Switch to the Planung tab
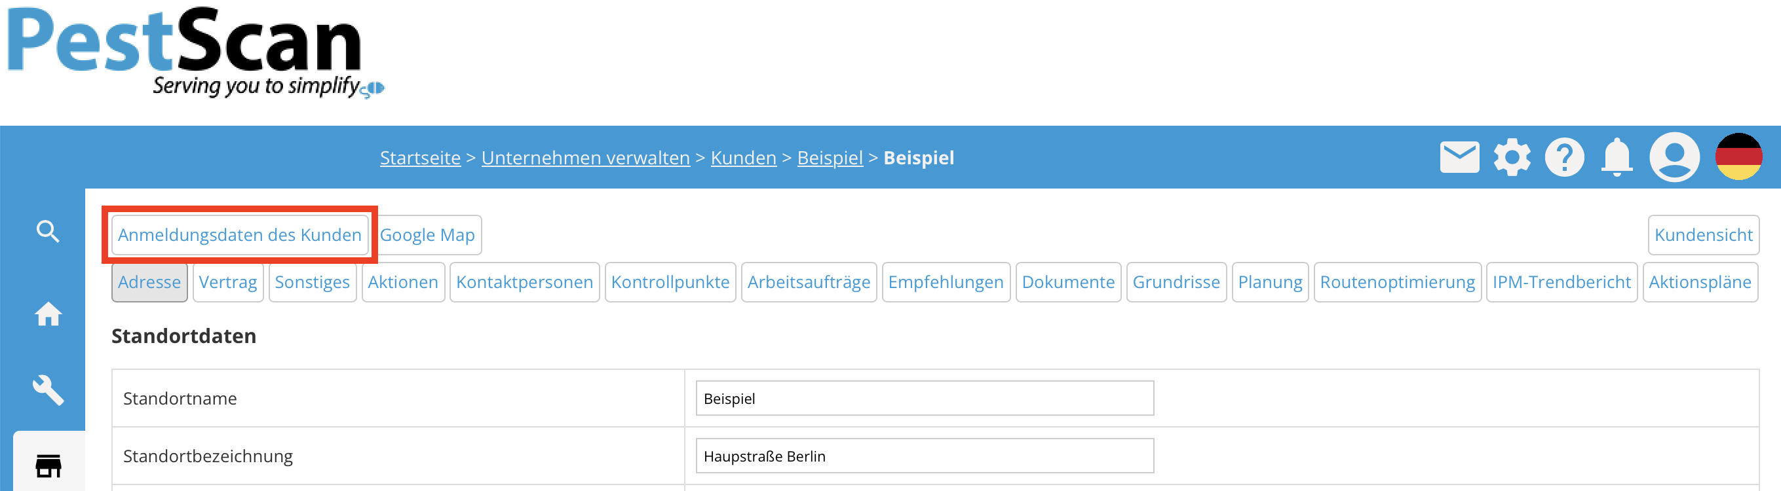The width and height of the screenshot is (1781, 491). pos(1270,282)
